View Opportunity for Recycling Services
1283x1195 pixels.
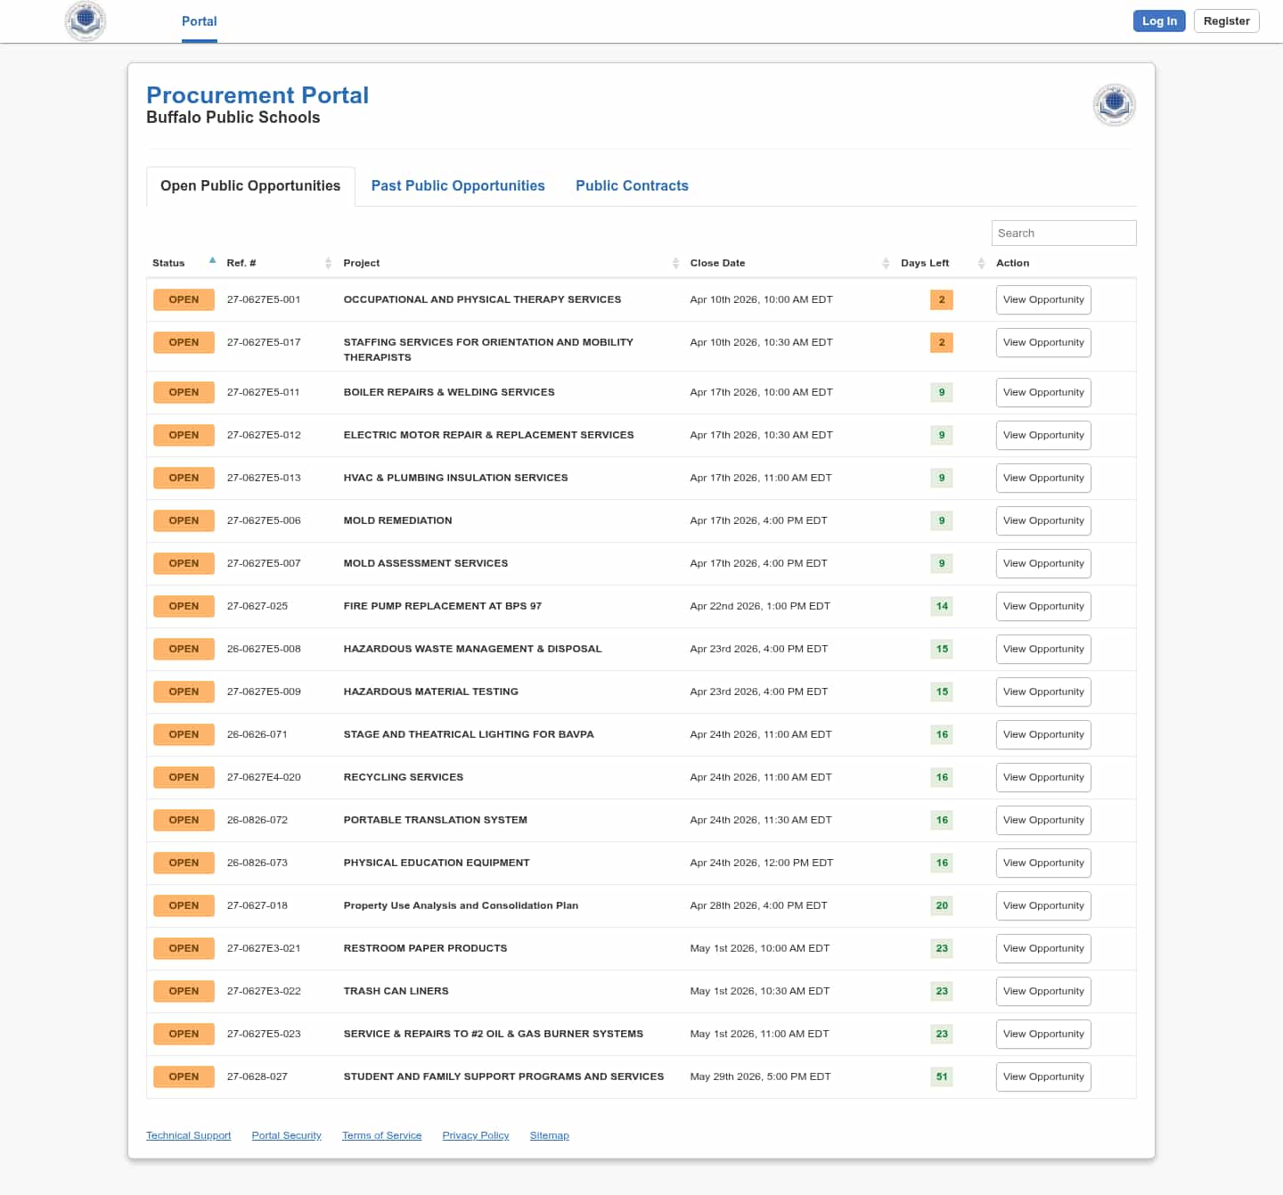[x=1042, y=777]
